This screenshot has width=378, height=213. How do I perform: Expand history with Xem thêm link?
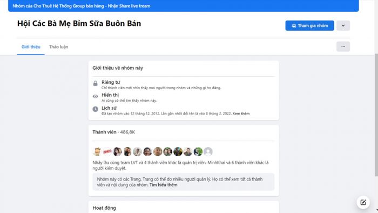tap(241, 114)
